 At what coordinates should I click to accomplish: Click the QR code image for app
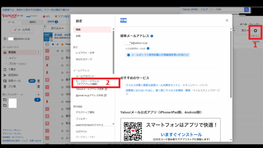pos(133,131)
